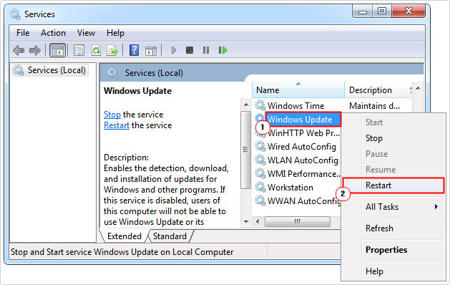Click the Export List toolbar icon
The image size is (450, 285).
112,51
